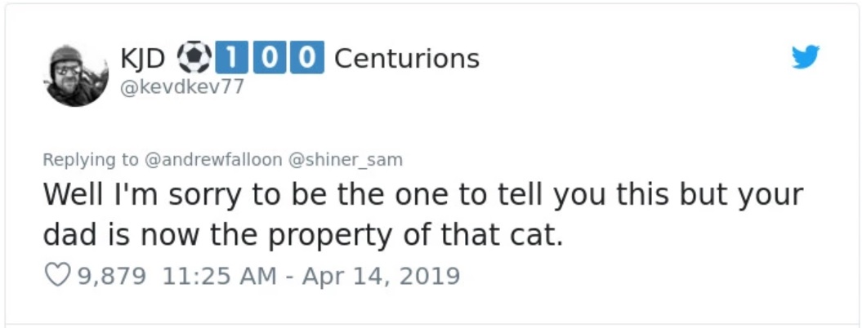Like the tweet with the heart icon
This screenshot has height=328, width=862.
point(57,276)
